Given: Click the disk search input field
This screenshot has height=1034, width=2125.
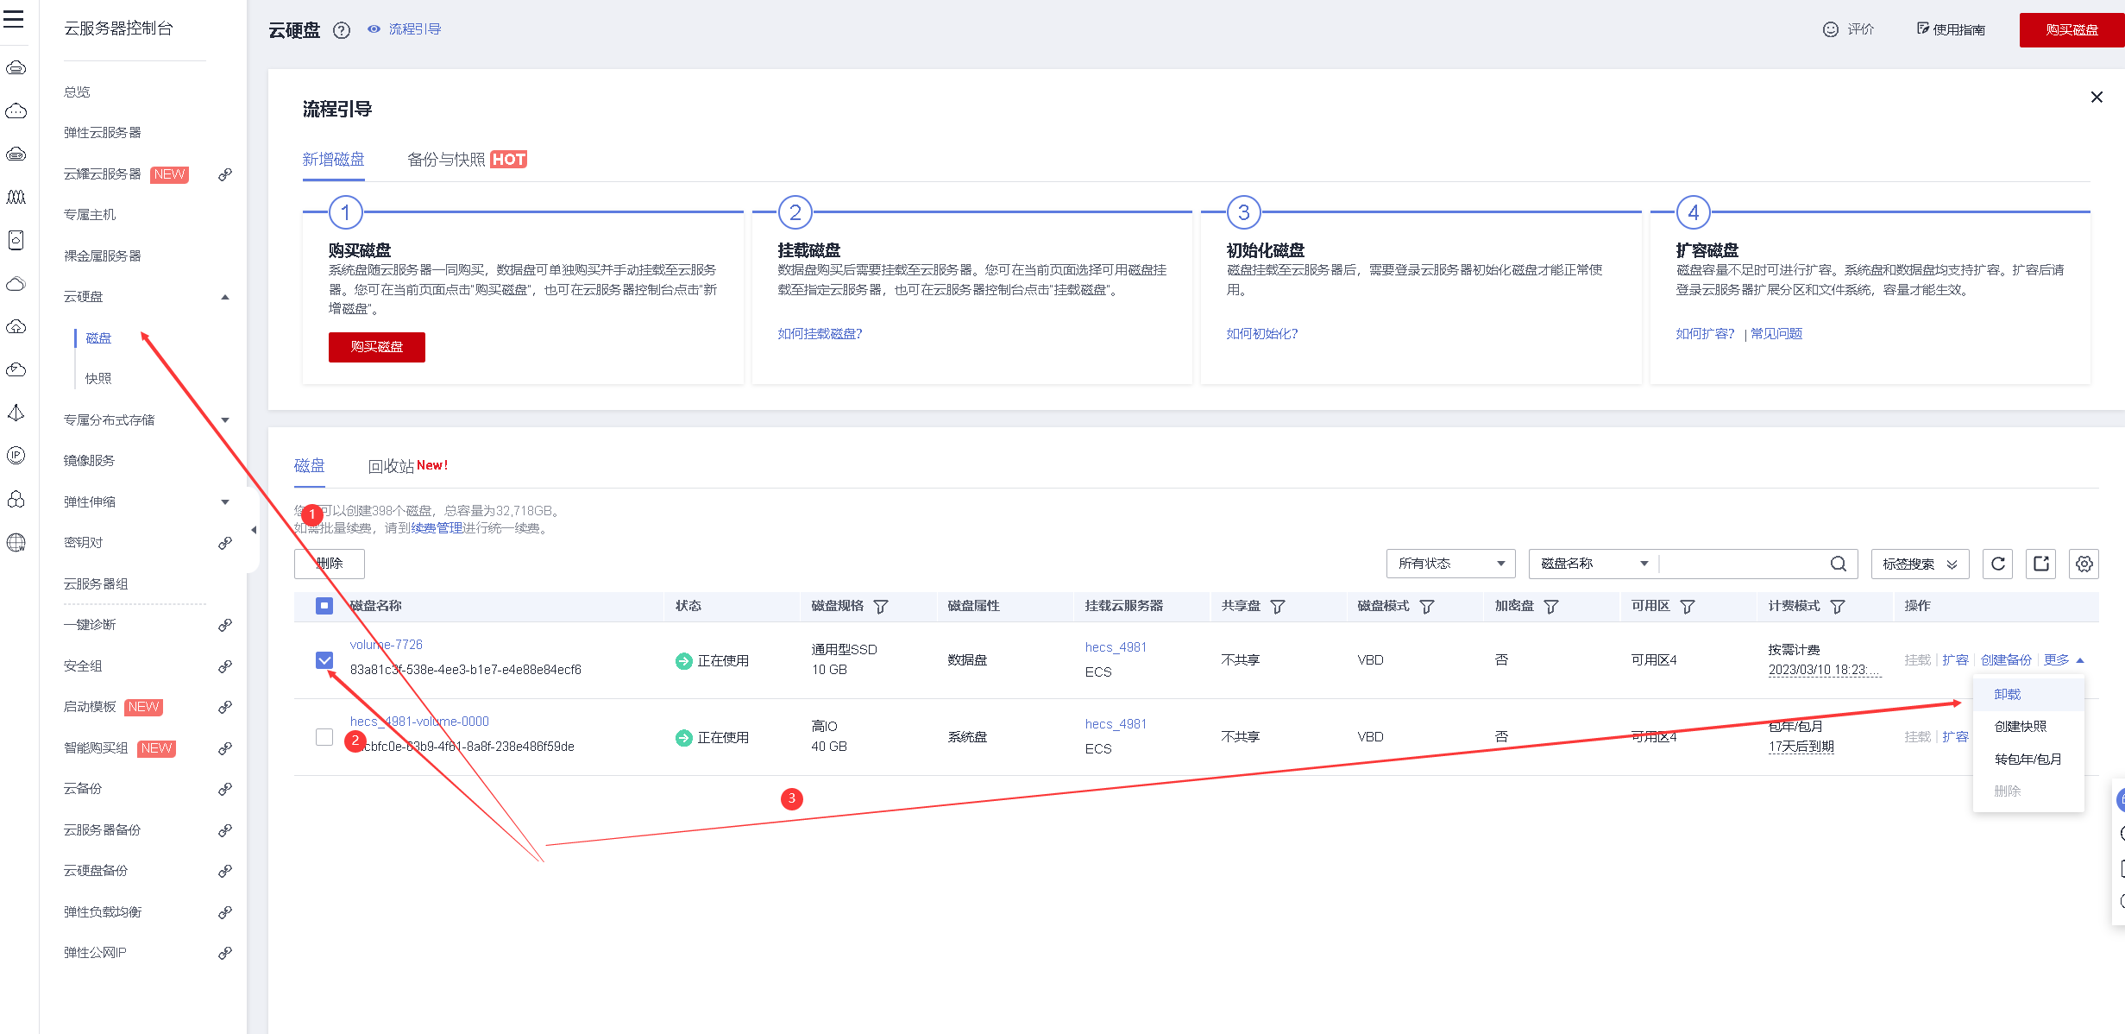Looking at the screenshot, I should pos(1743,564).
